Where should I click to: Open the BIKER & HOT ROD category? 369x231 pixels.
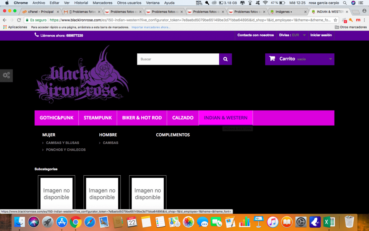tap(142, 118)
